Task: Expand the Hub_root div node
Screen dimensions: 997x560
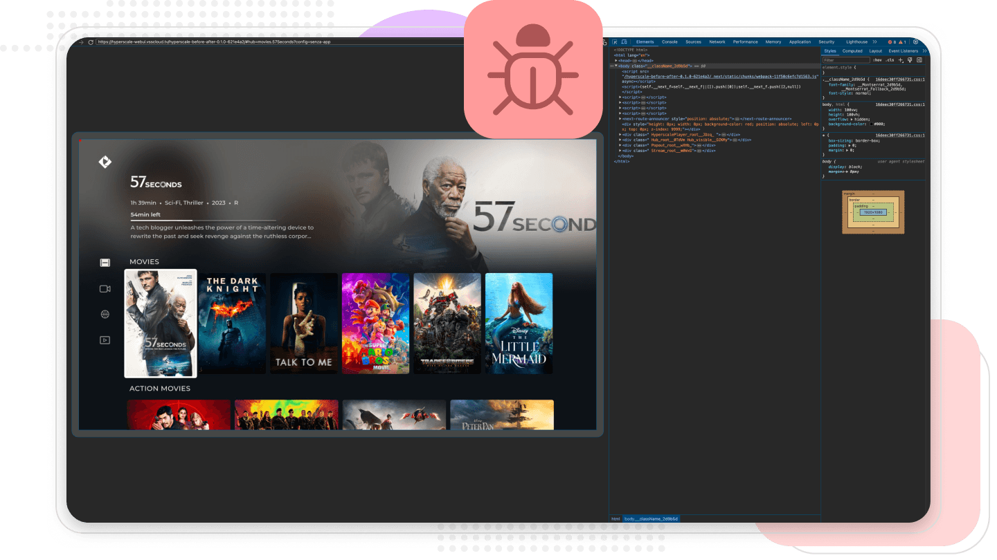Action: tap(620, 140)
